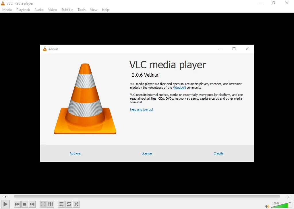Mute audio using the speaker icon
This screenshot has width=294, height=209.
[267, 206]
